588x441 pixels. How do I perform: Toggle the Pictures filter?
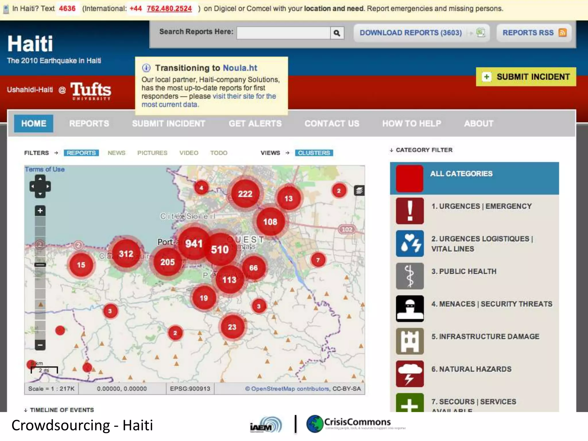click(x=152, y=153)
